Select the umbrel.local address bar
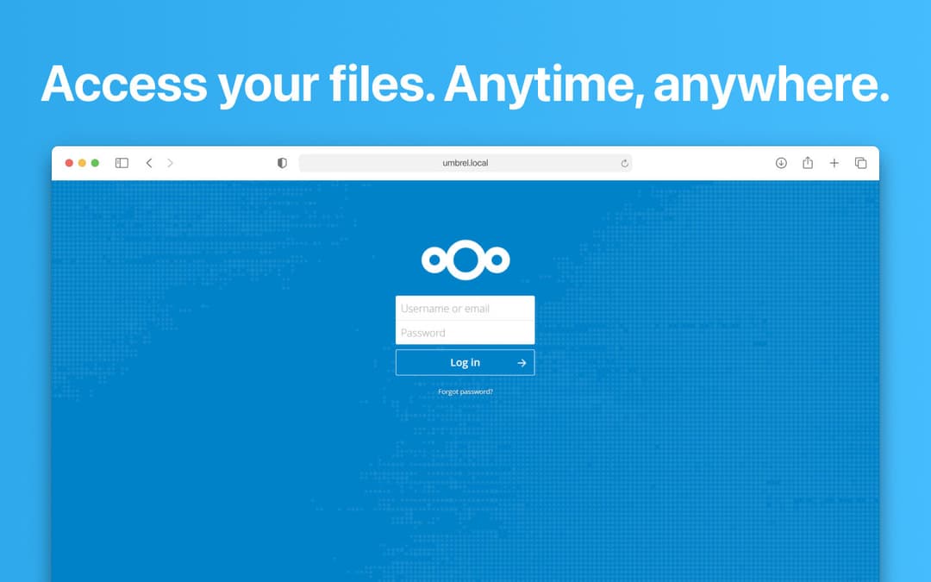This screenshot has height=582, width=931. click(465, 162)
